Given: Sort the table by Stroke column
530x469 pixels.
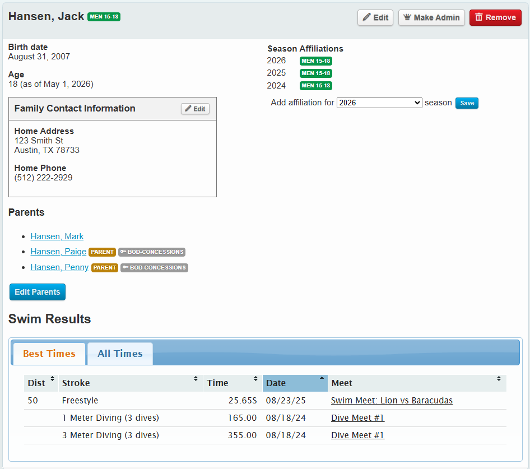Looking at the screenshot, I should point(195,379).
